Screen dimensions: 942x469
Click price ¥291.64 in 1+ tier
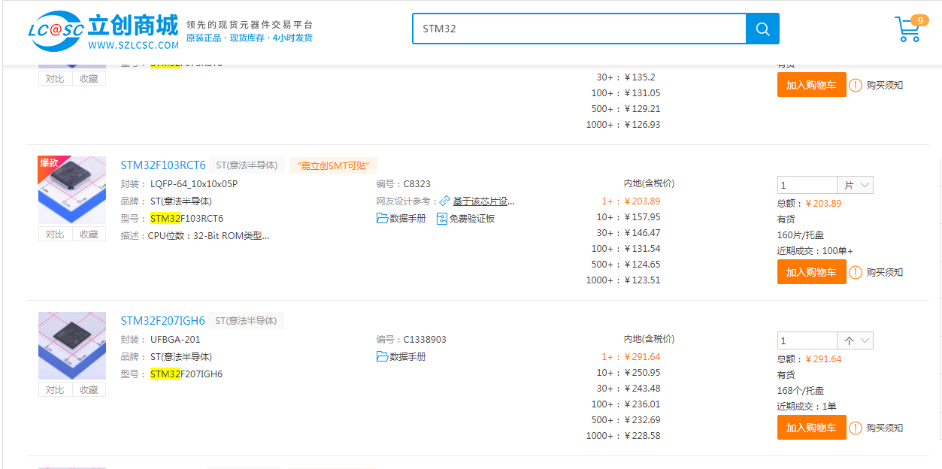click(x=643, y=357)
